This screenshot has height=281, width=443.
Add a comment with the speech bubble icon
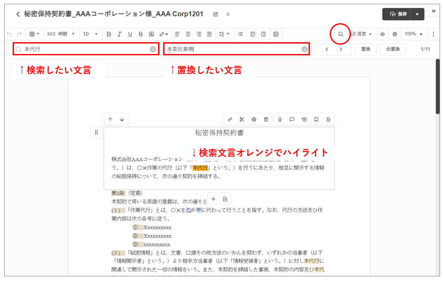292,119
